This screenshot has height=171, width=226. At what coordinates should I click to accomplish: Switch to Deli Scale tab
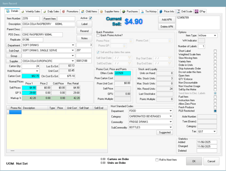pos(185,11)
